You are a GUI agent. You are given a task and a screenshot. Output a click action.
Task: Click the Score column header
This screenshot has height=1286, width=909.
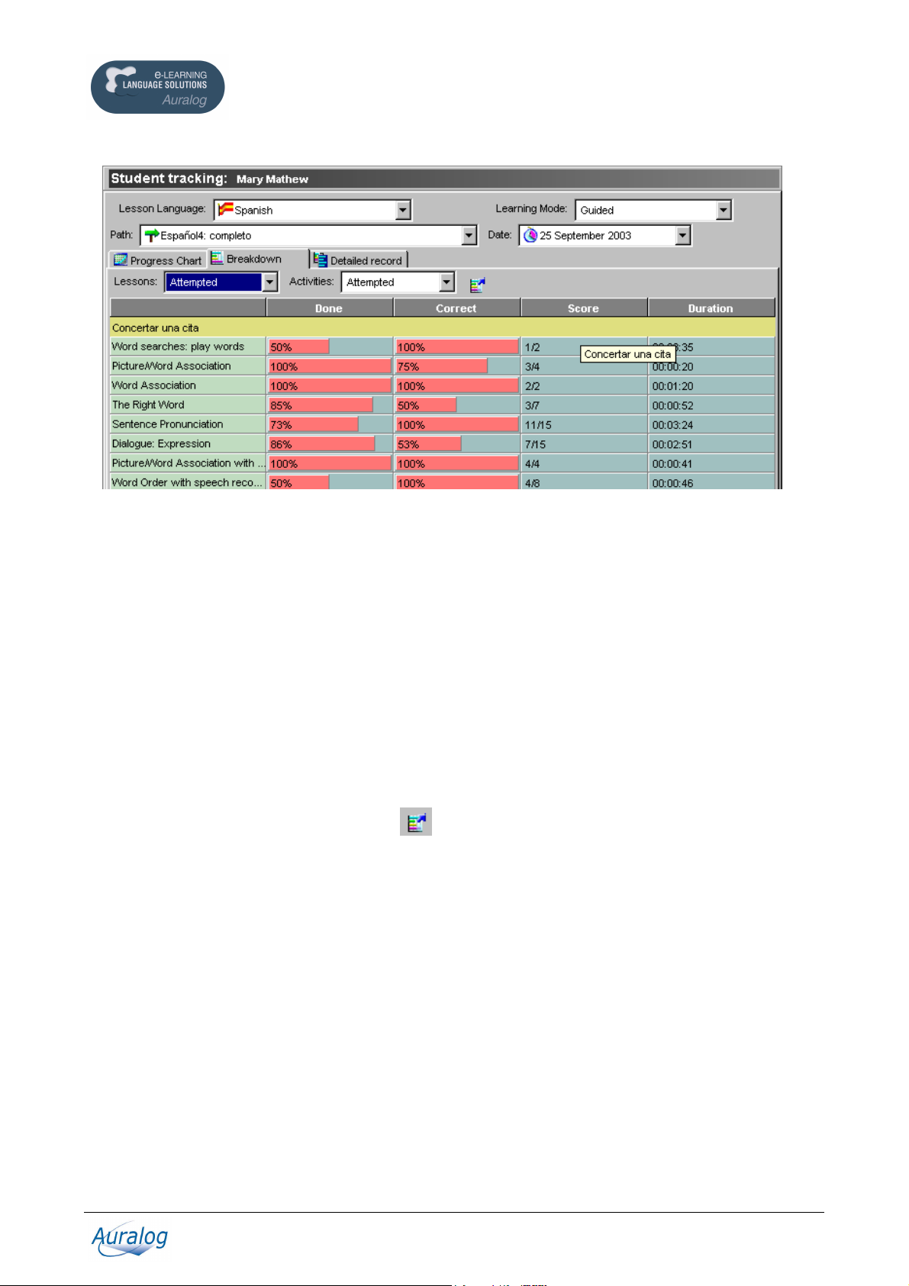pyautogui.click(x=584, y=308)
